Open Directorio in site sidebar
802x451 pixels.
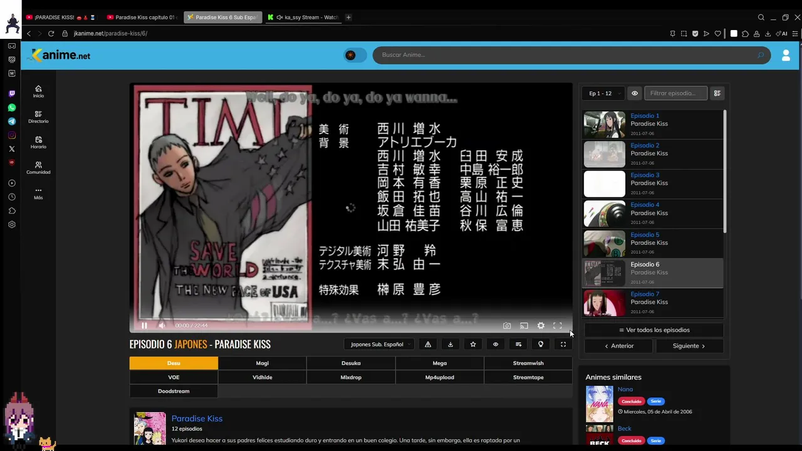[x=38, y=117]
